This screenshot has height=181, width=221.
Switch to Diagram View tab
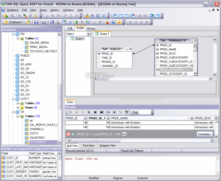point(108,146)
